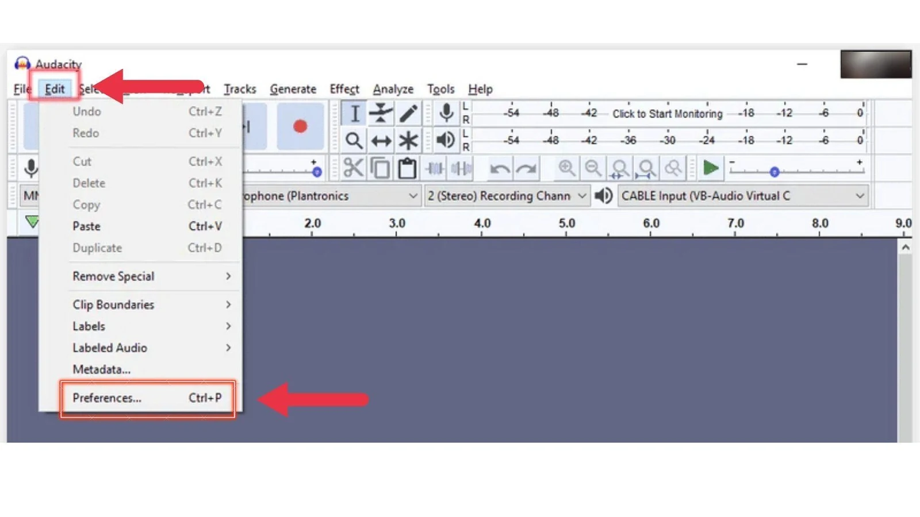Open the Tracks menu

(240, 89)
